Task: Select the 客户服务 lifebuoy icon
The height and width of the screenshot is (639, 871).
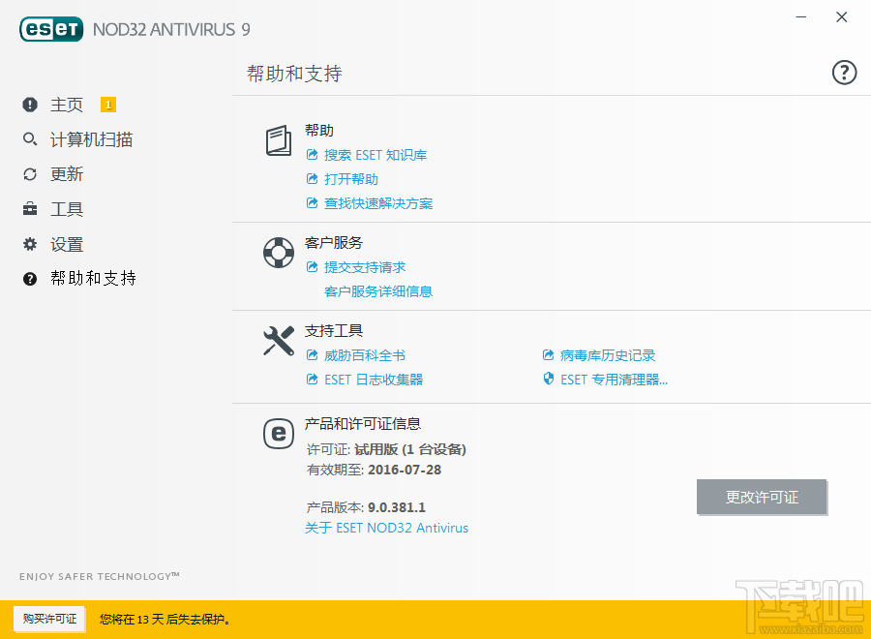Action: tap(279, 252)
